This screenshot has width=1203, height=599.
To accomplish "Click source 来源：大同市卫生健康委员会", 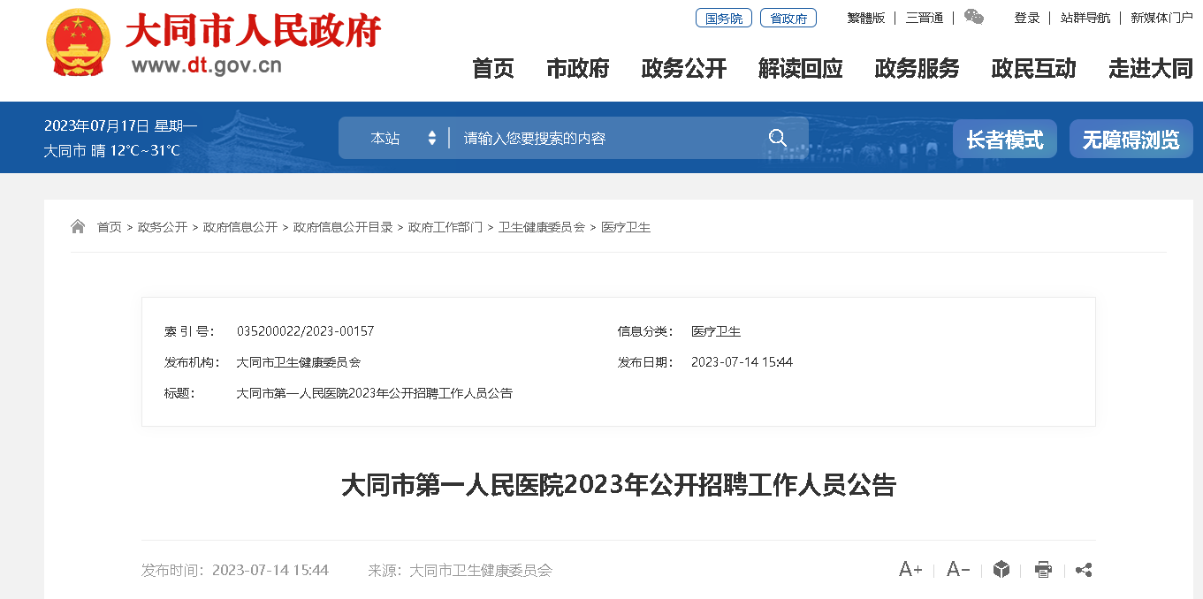I will 460,570.
